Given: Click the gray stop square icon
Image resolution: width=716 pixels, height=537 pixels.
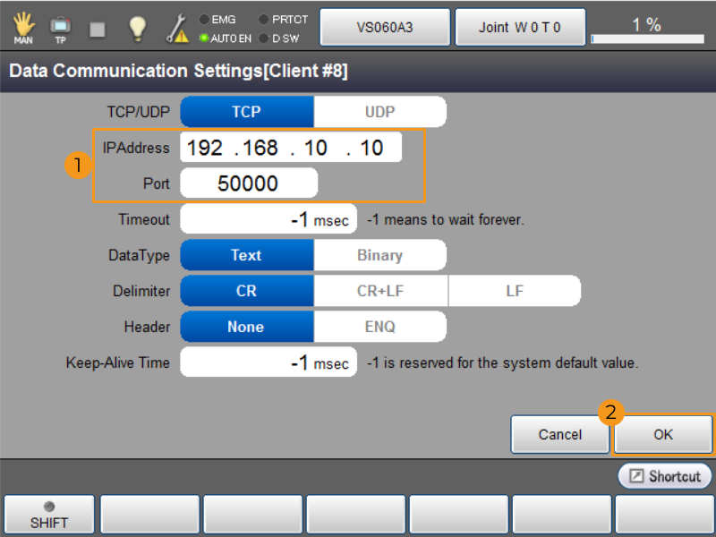Looking at the screenshot, I should 98,27.
